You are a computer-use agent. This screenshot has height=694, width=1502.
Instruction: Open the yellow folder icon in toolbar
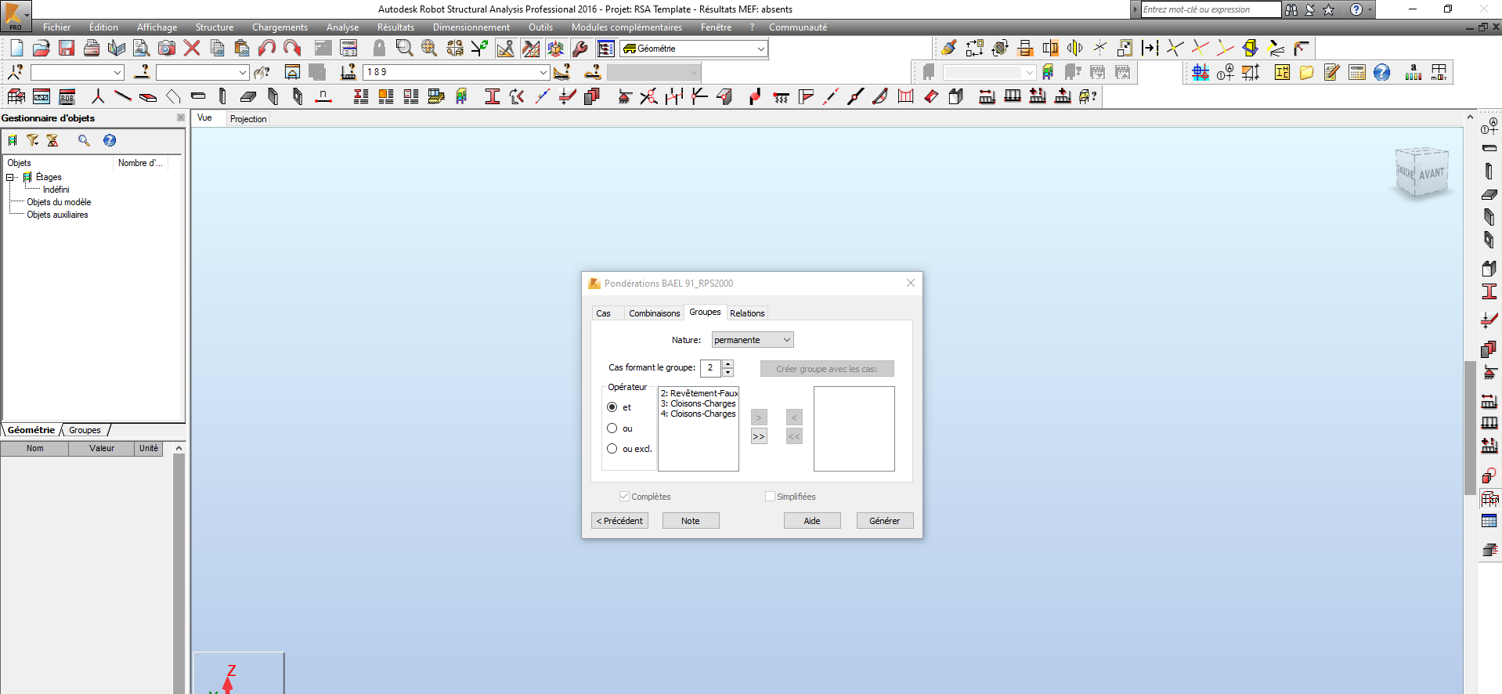(x=1307, y=73)
